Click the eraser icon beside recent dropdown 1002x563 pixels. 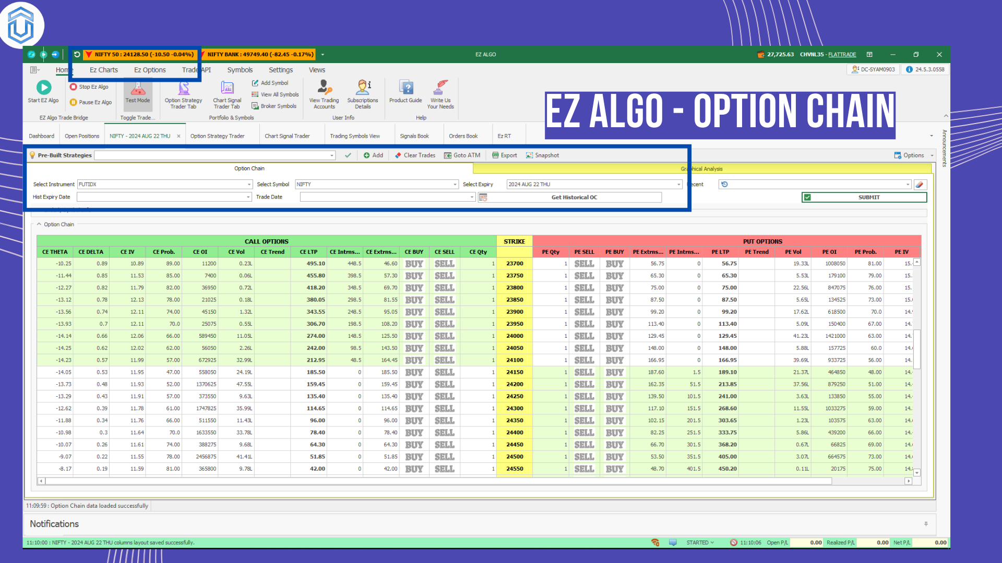[x=920, y=185]
